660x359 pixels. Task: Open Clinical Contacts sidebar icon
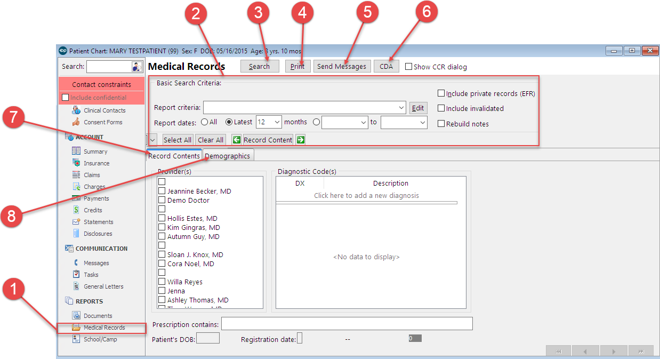(76, 110)
